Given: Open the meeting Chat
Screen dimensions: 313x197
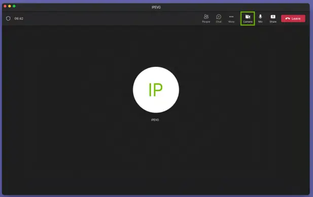Looking at the screenshot, I should coord(219,19).
